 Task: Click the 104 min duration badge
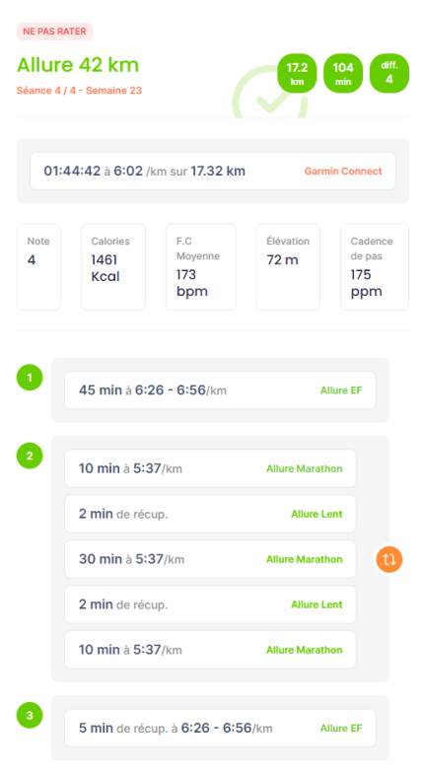click(343, 73)
